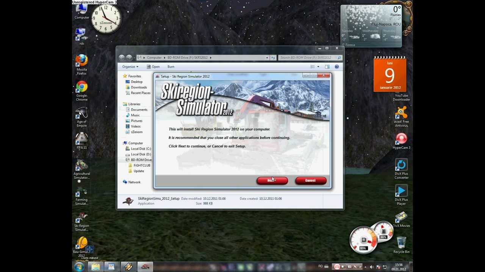The image size is (485, 272).
Task: Select Libraries in the navigation pane
Action: point(131,104)
